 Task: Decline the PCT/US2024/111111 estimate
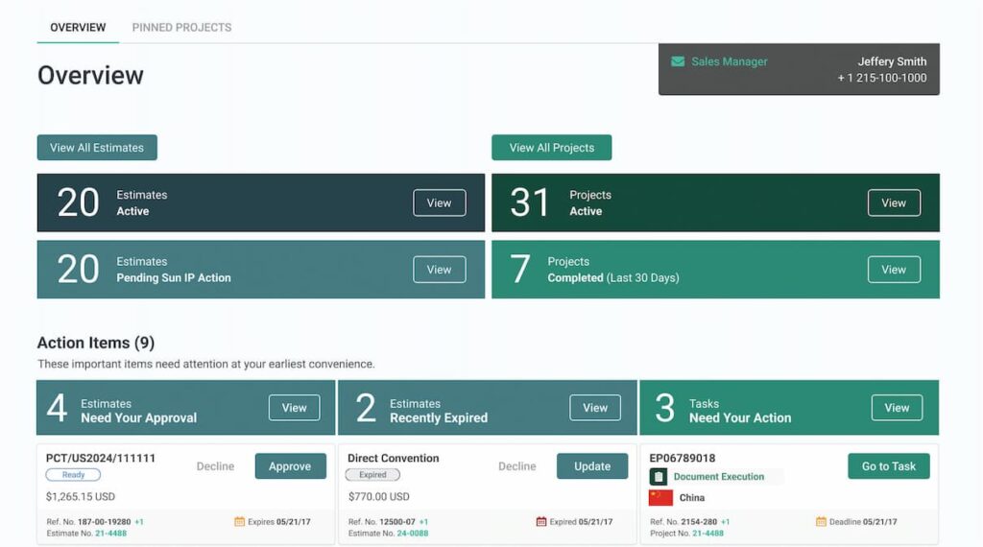[x=215, y=466]
